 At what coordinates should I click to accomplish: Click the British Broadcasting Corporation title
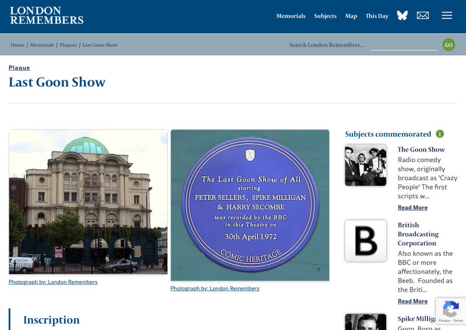[418, 234]
